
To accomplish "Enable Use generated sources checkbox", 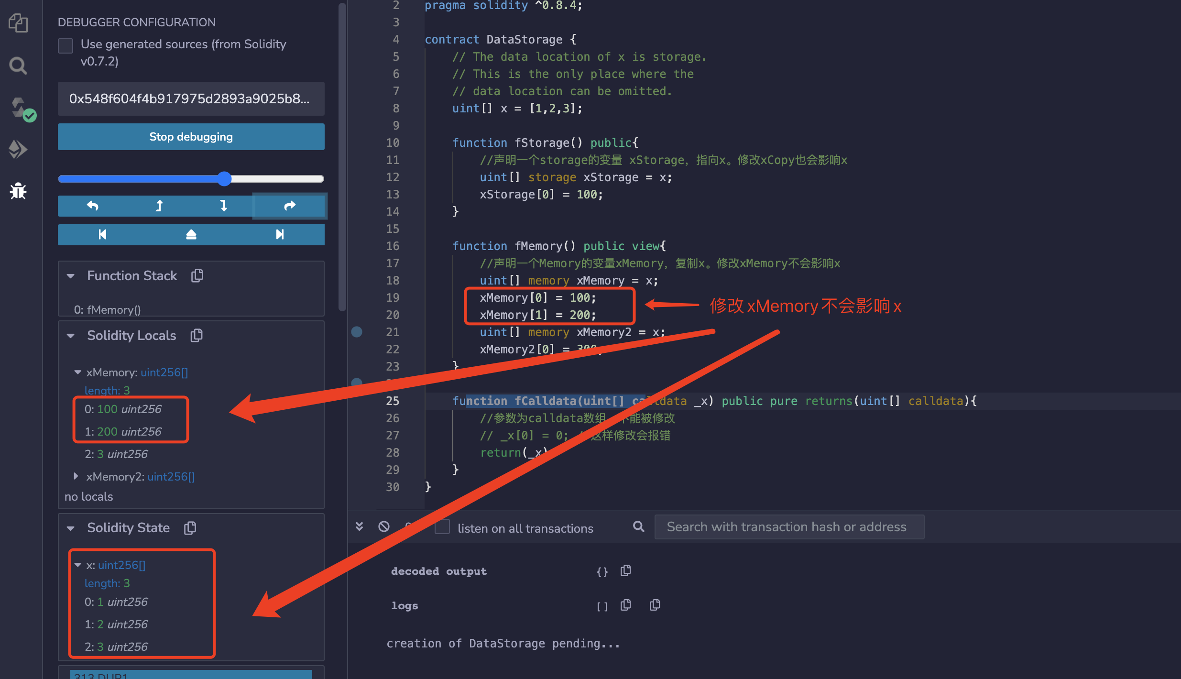I will click(66, 46).
